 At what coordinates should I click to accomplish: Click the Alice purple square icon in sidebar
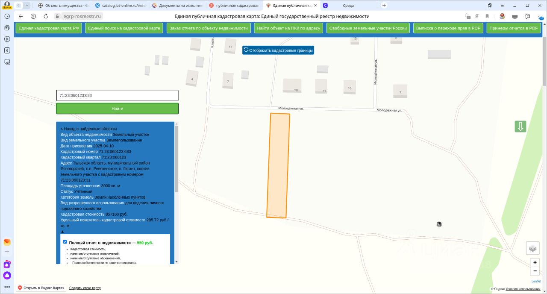[x=7, y=265]
